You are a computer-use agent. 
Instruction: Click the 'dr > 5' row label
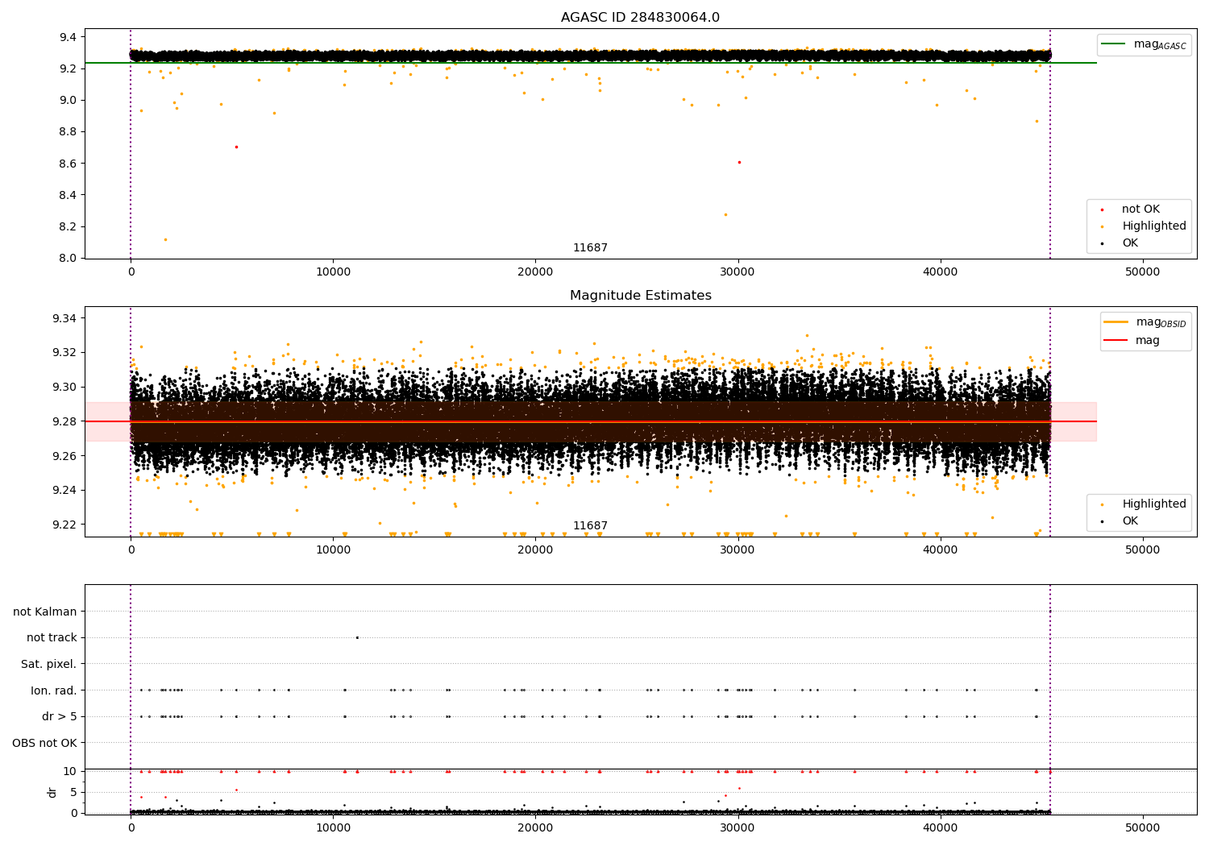click(60, 716)
